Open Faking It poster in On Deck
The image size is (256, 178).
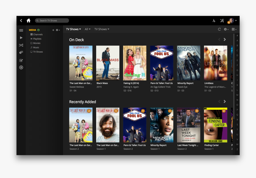[135, 63]
